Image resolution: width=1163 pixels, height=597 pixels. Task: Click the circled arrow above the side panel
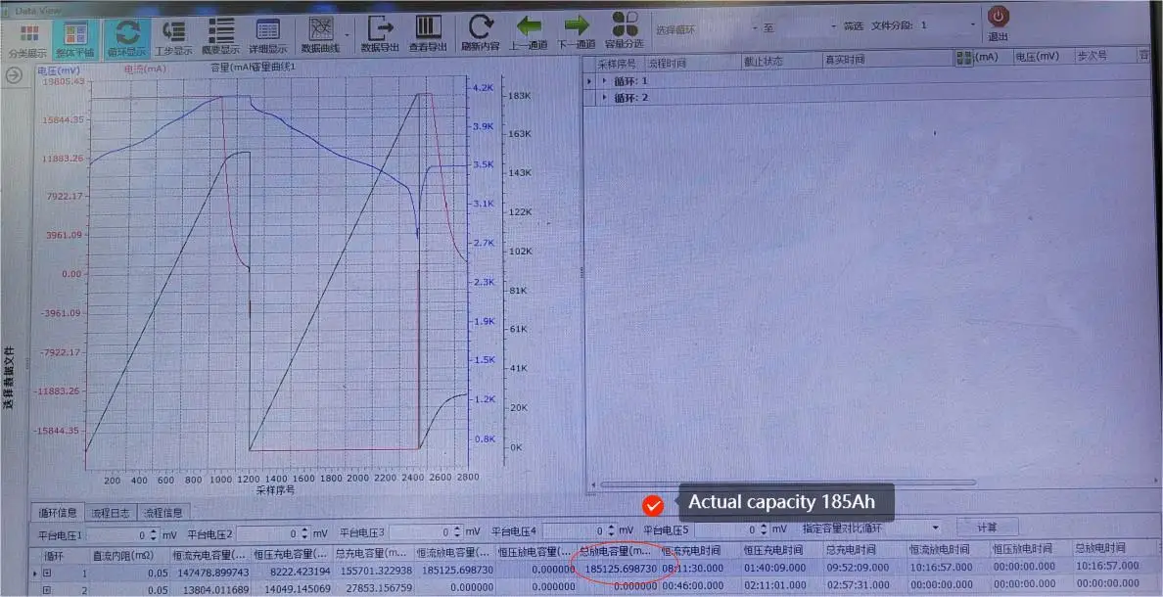(13, 75)
